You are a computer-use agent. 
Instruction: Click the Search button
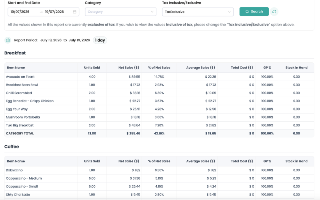(x=254, y=12)
